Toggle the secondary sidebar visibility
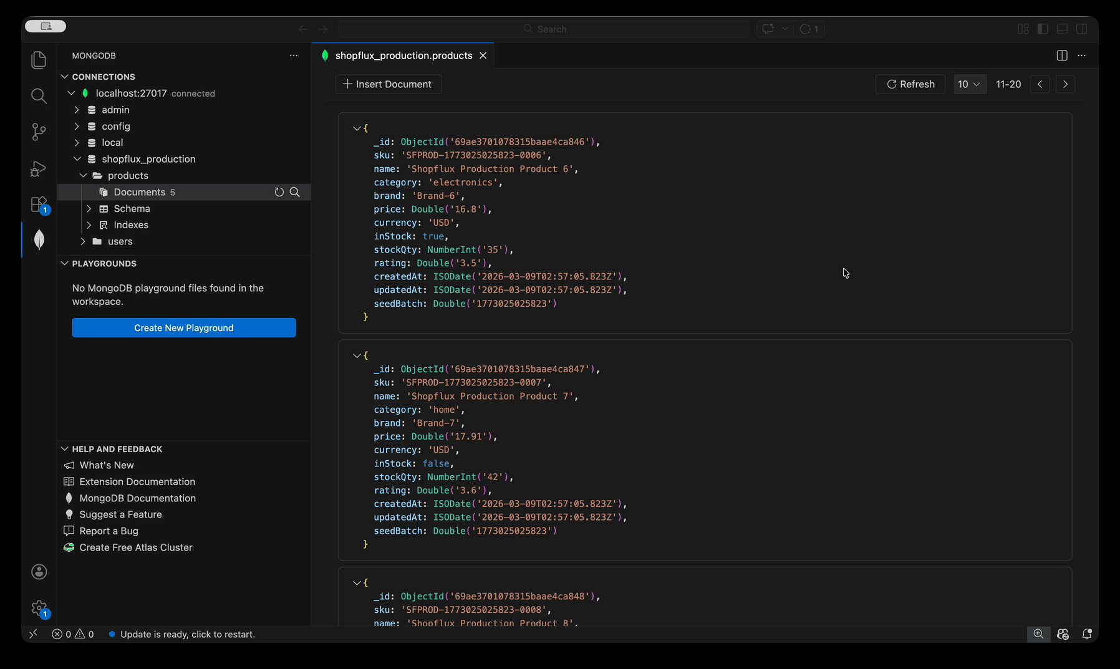The width and height of the screenshot is (1120, 669). (1082, 29)
